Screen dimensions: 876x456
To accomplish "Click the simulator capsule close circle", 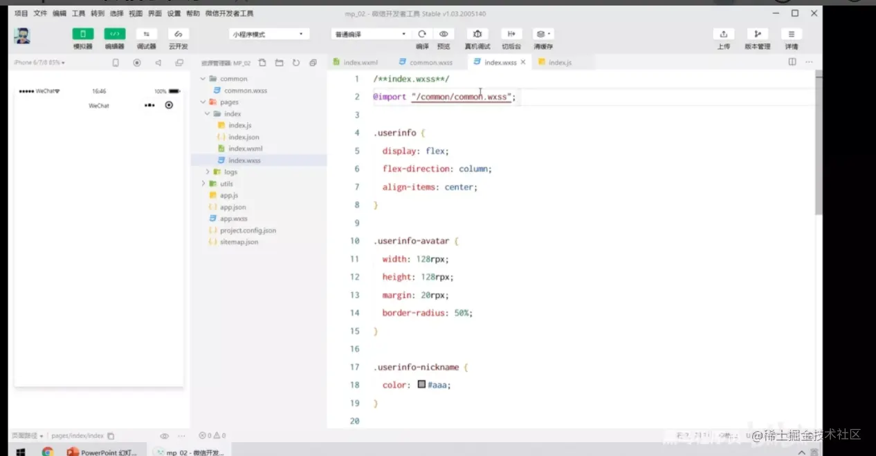I will point(169,105).
